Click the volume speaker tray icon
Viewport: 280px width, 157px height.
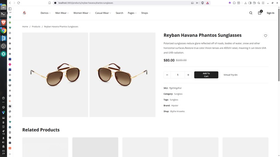click(3, 142)
